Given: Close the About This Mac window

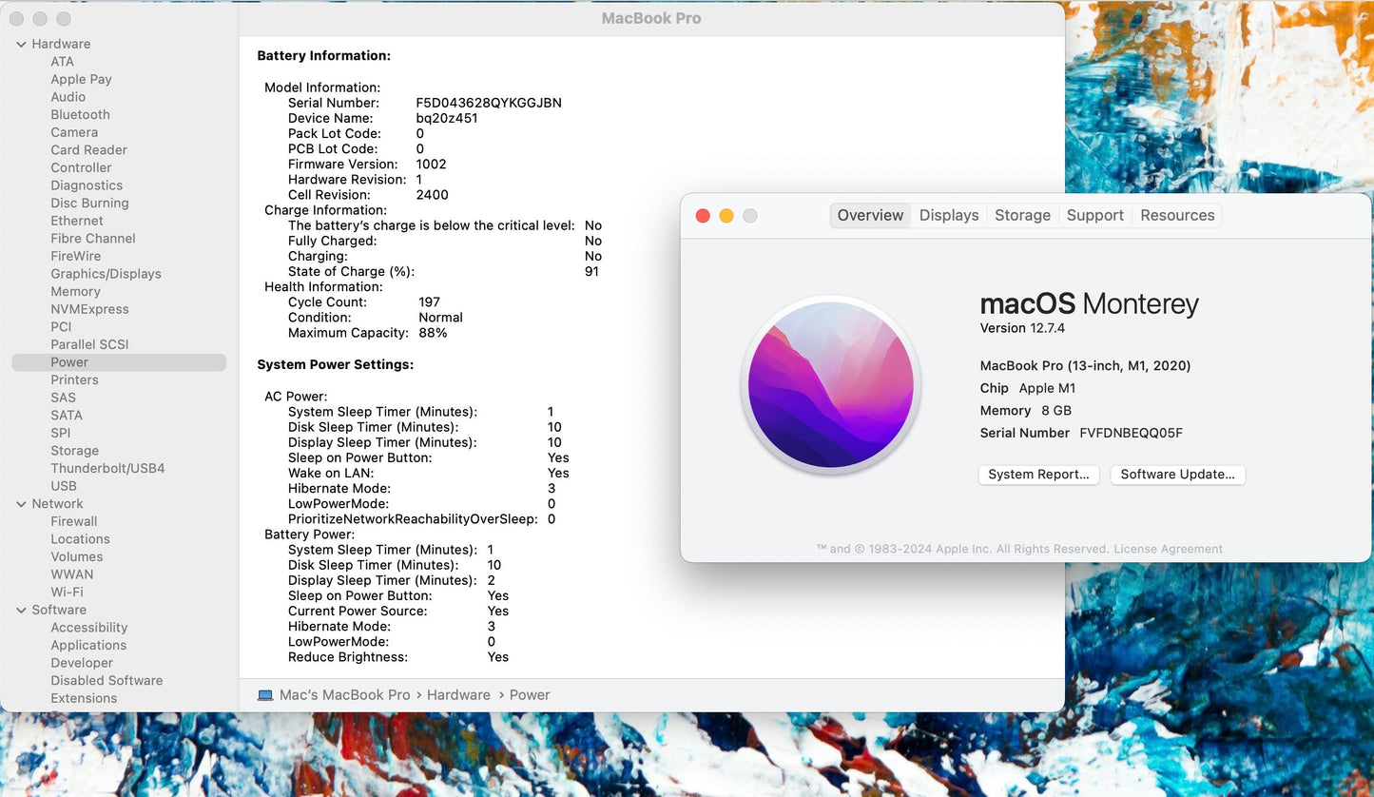Looking at the screenshot, I should (x=703, y=216).
